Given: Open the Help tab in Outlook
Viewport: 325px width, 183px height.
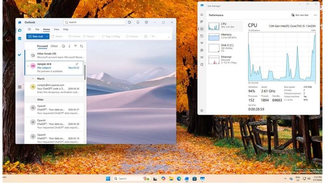Looking at the screenshot, I should (x=66, y=29).
